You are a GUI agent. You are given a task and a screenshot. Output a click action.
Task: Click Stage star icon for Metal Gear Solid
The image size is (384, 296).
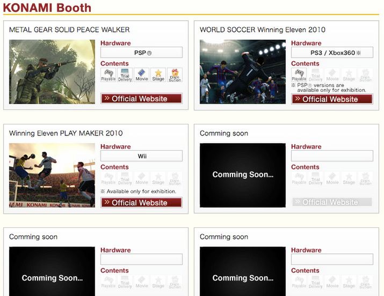[158, 75]
